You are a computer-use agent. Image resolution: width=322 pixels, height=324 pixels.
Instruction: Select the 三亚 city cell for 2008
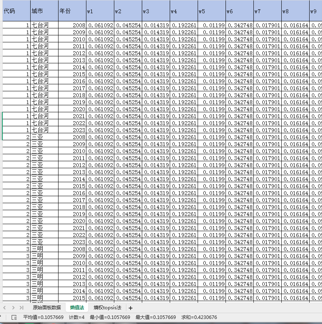[x=44, y=137]
